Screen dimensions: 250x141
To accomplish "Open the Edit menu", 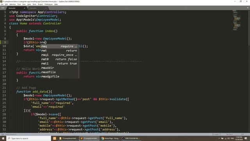I will pyautogui.click(x=6, y=4).
